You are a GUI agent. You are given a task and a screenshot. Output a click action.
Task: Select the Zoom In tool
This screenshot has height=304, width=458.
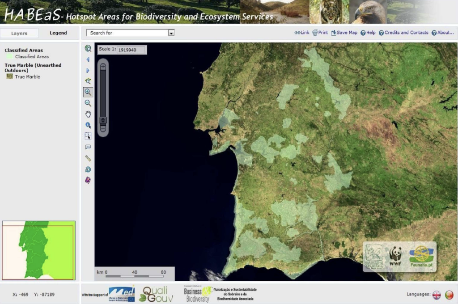coord(88,92)
